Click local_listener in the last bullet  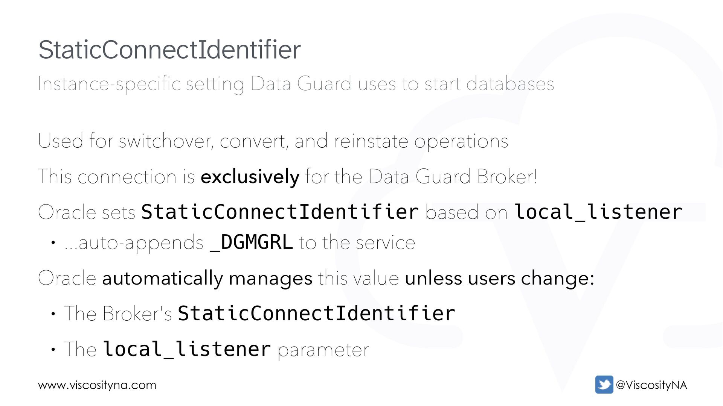click(187, 349)
